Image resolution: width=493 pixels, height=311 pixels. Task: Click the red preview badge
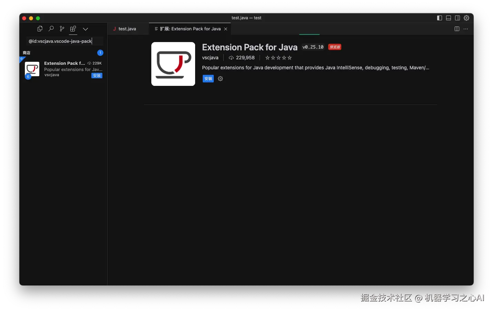pyautogui.click(x=335, y=47)
